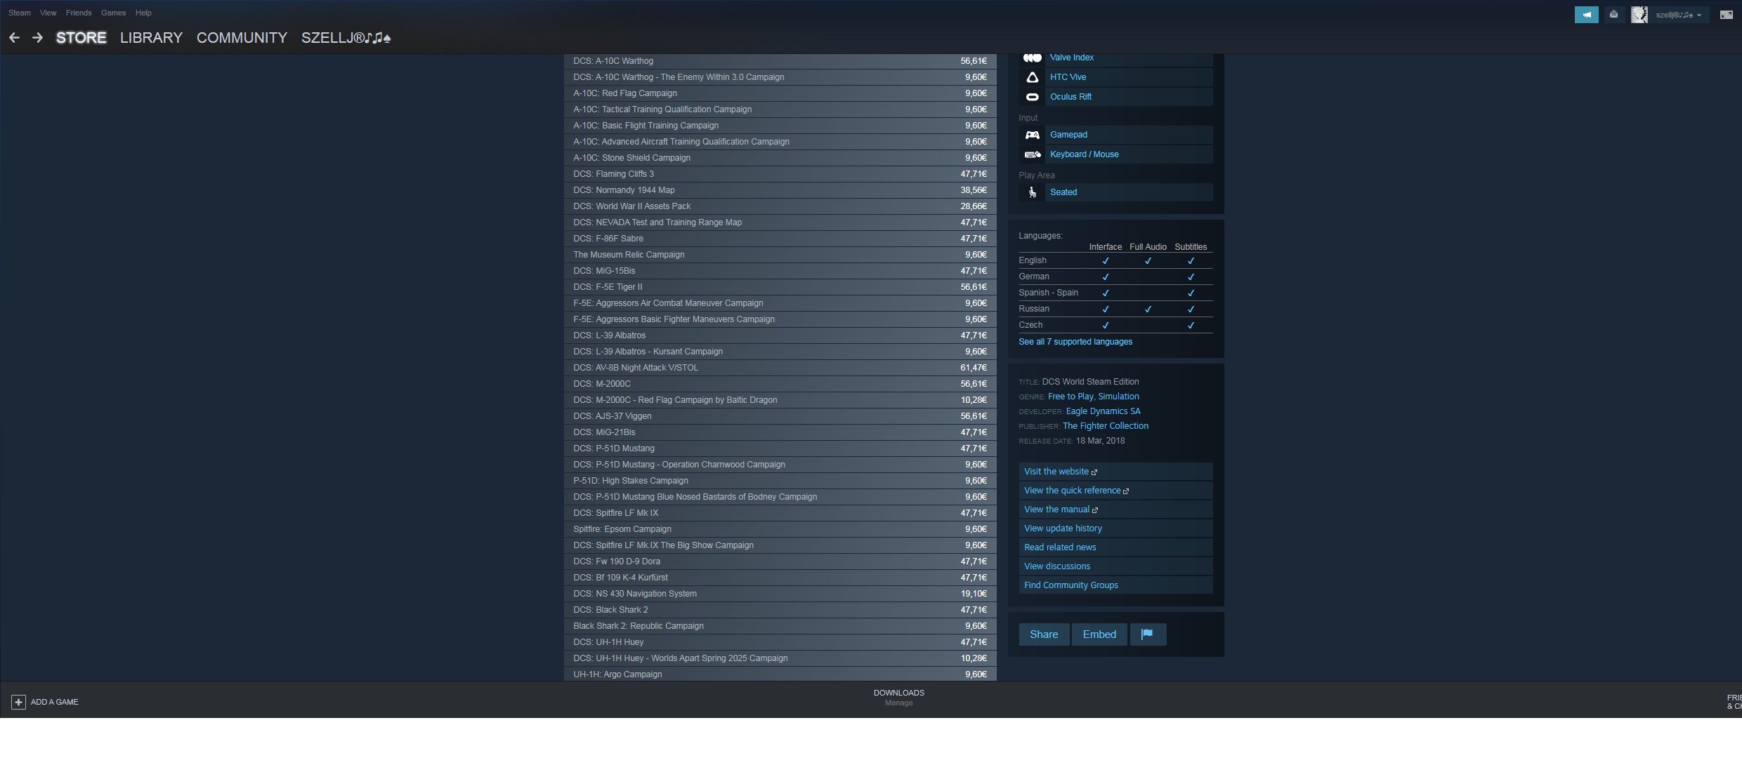Open publisher The Fighter Collection link
This screenshot has height=758, width=1742.
[x=1106, y=426]
